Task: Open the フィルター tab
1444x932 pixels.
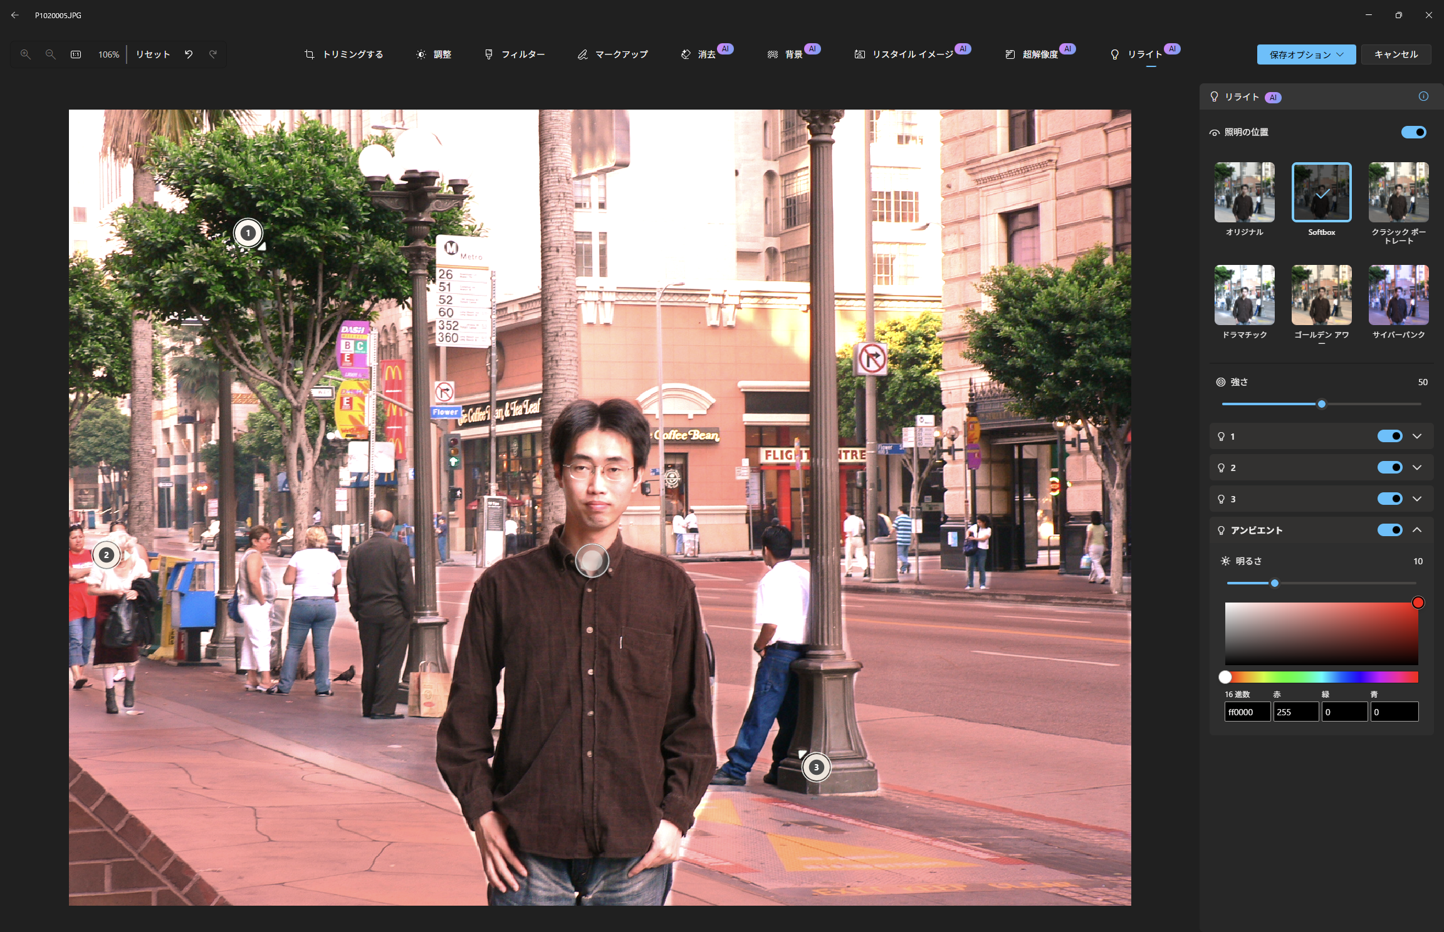Action: pyautogui.click(x=515, y=54)
